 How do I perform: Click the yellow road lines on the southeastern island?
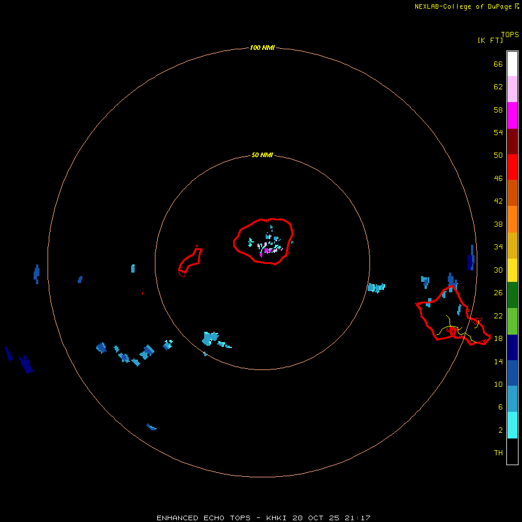pyautogui.click(x=459, y=329)
